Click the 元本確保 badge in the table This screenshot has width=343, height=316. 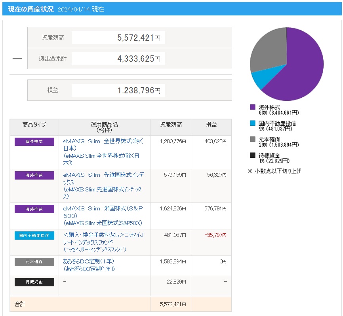(34, 262)
